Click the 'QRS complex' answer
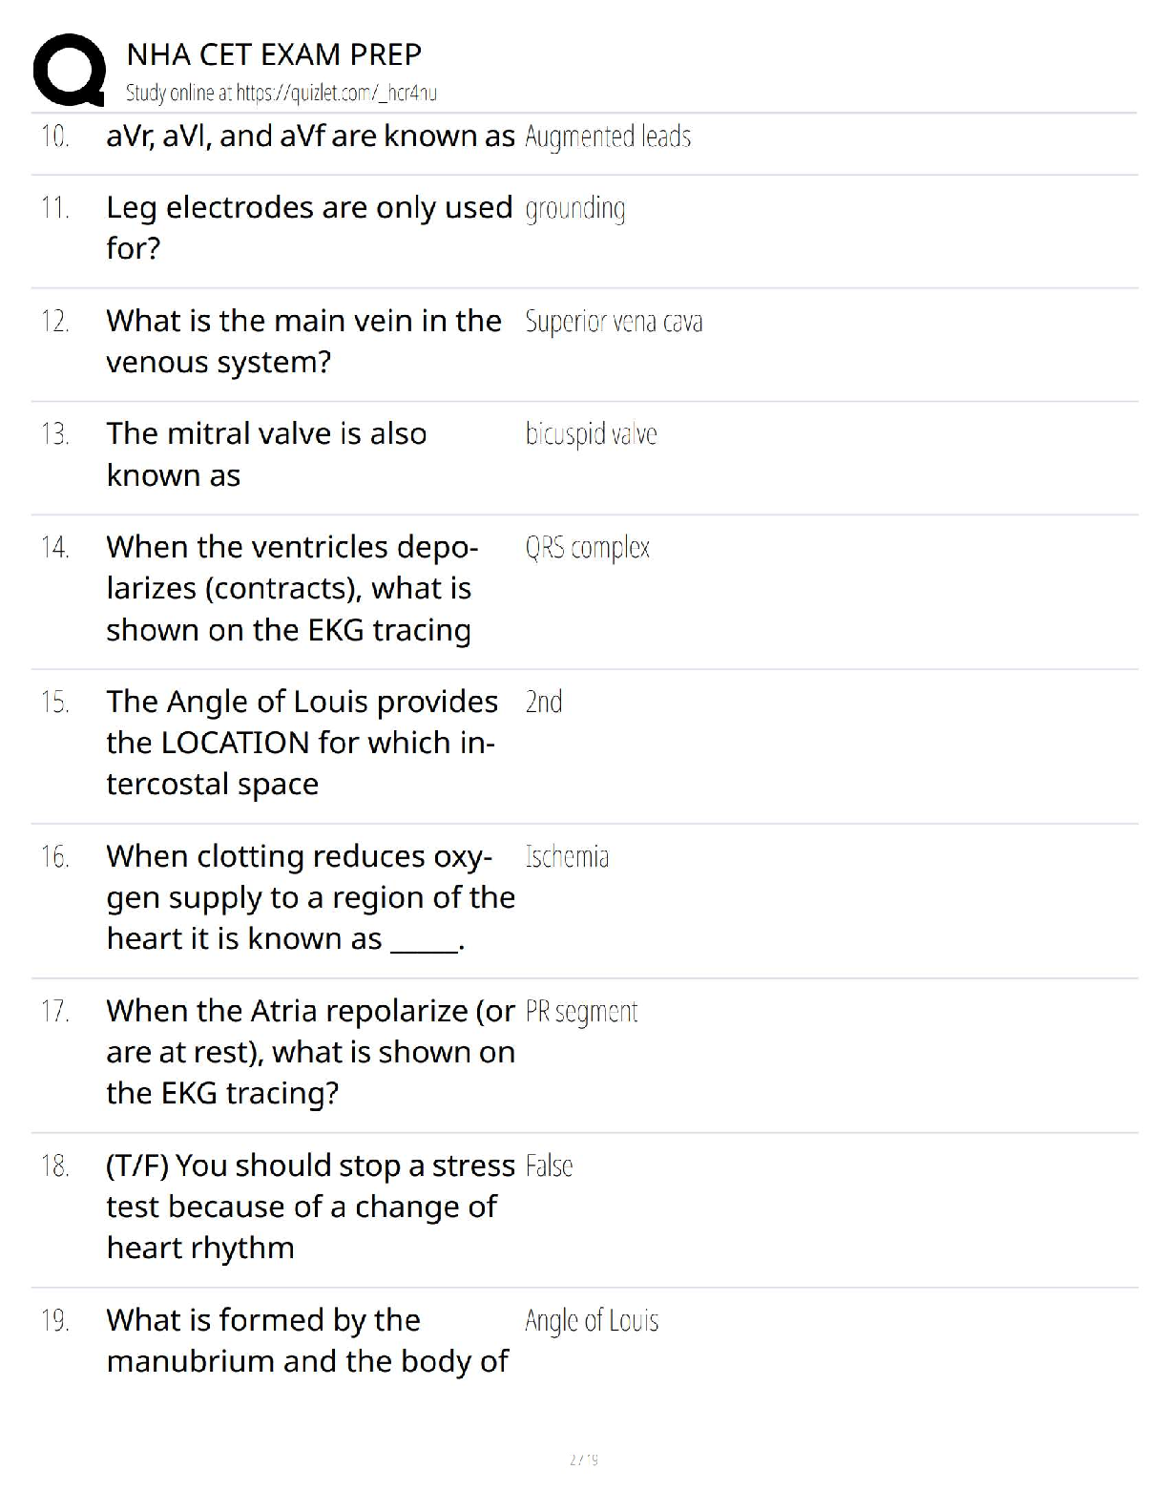Image resolution: width=1168 pixels, height=1512 pixels. pyautogui.click(x=587, y=548)
